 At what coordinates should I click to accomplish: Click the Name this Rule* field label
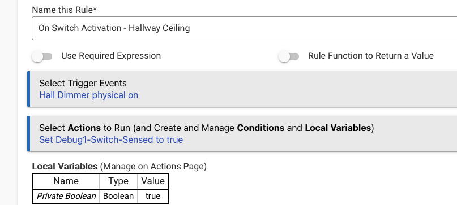point(65,10)
